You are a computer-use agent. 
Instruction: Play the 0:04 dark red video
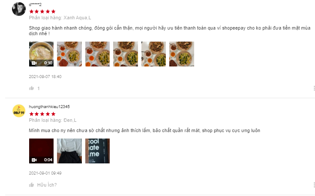pyautogui.click(x=42, y=151)
